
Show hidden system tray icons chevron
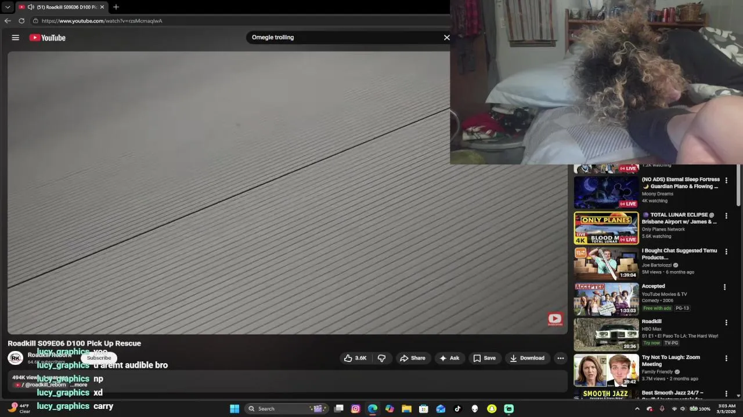tap(637, 409)
